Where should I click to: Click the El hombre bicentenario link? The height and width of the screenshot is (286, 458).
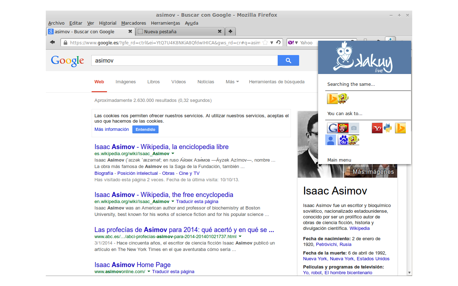(x=349, y=273)
